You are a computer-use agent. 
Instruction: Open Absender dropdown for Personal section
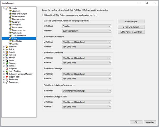click(87, 63)
